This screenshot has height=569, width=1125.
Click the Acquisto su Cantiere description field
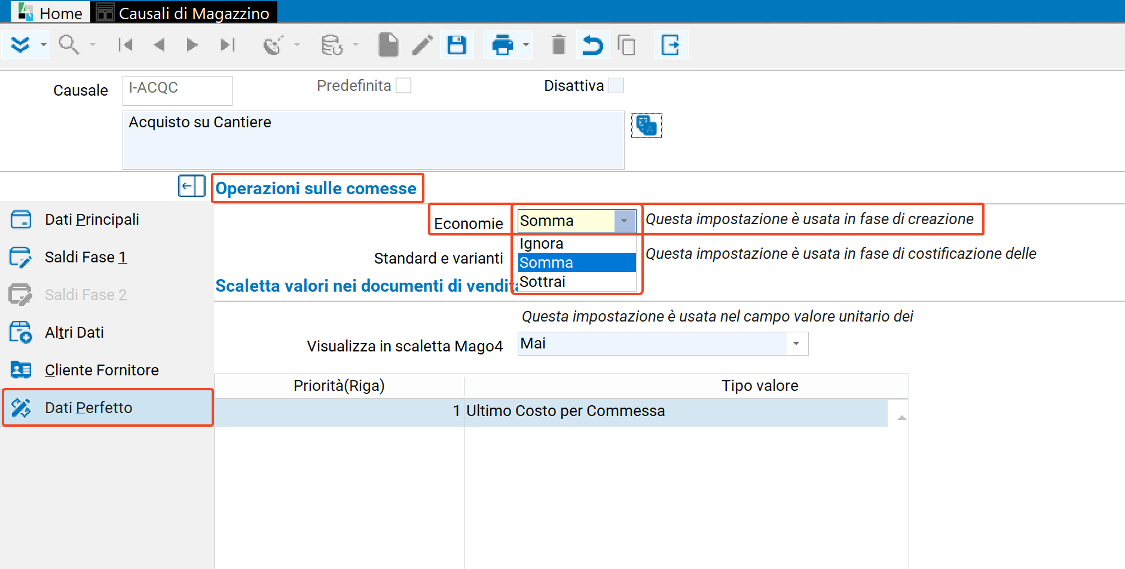click(x=374, y=140)
